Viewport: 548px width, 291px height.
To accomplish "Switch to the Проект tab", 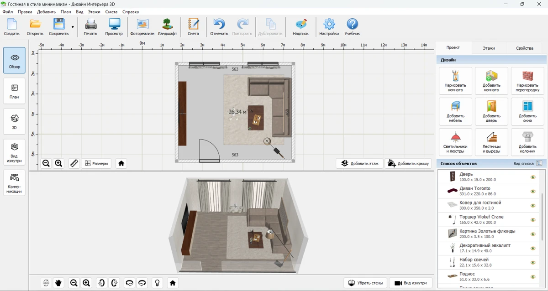I will point(453,47).
